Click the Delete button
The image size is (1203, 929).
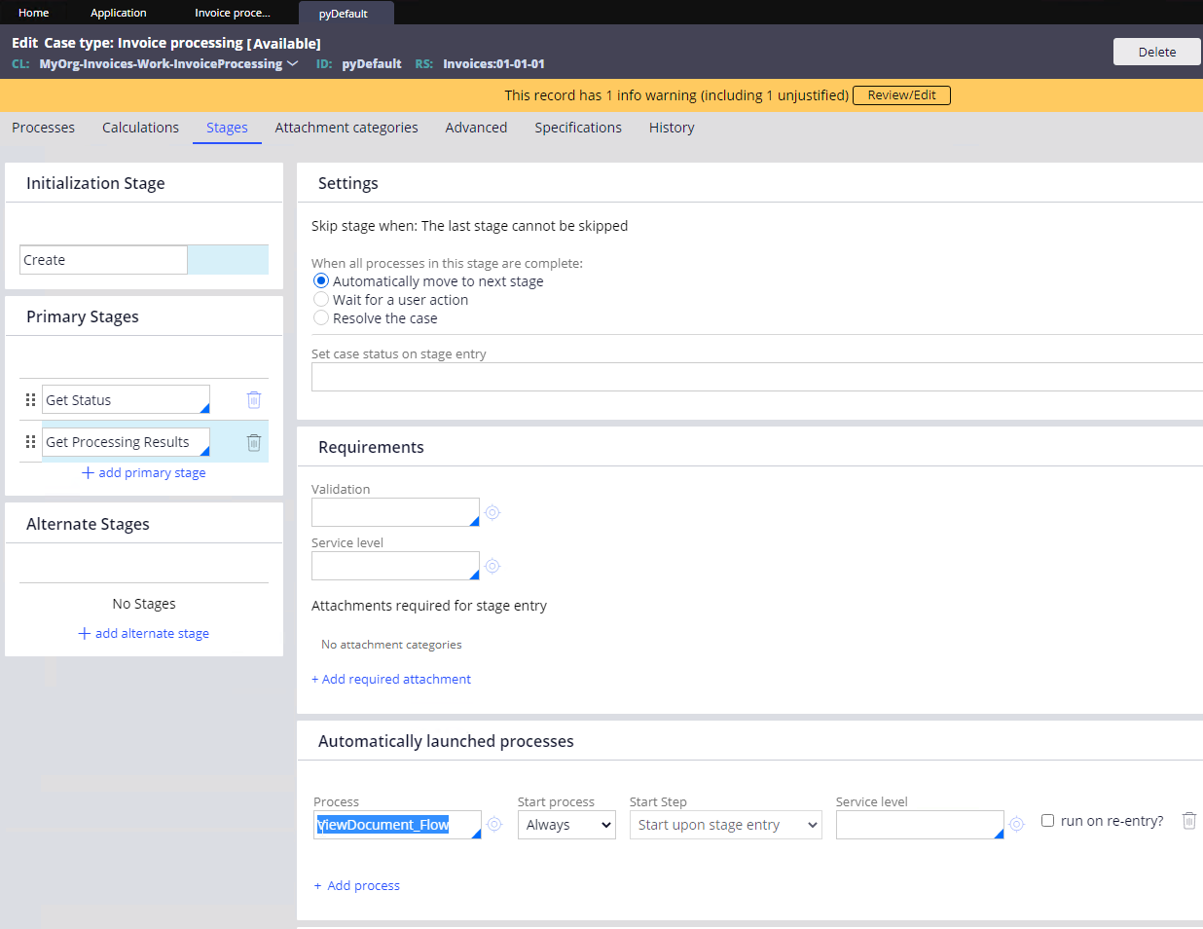click(x=1157, y=52)
